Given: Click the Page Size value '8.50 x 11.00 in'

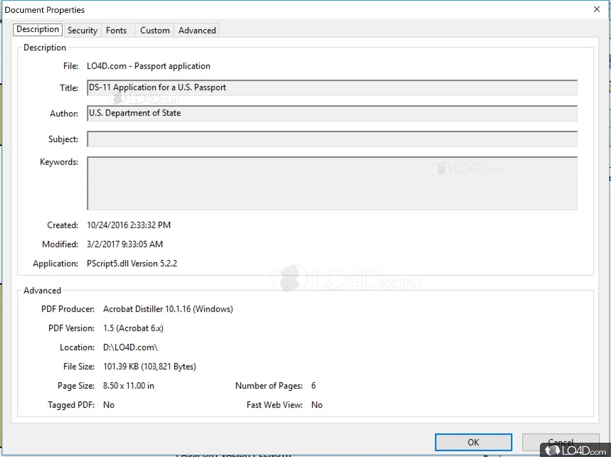Looking at the screenshot, I should (x=128, y=385).
